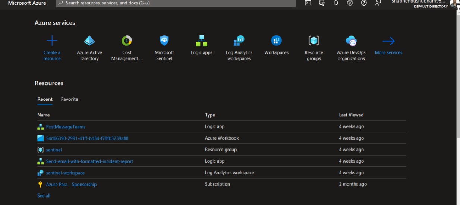Click the Create a resource label
460x205 pixels.
pyautogui.click(x=52, y=55)
